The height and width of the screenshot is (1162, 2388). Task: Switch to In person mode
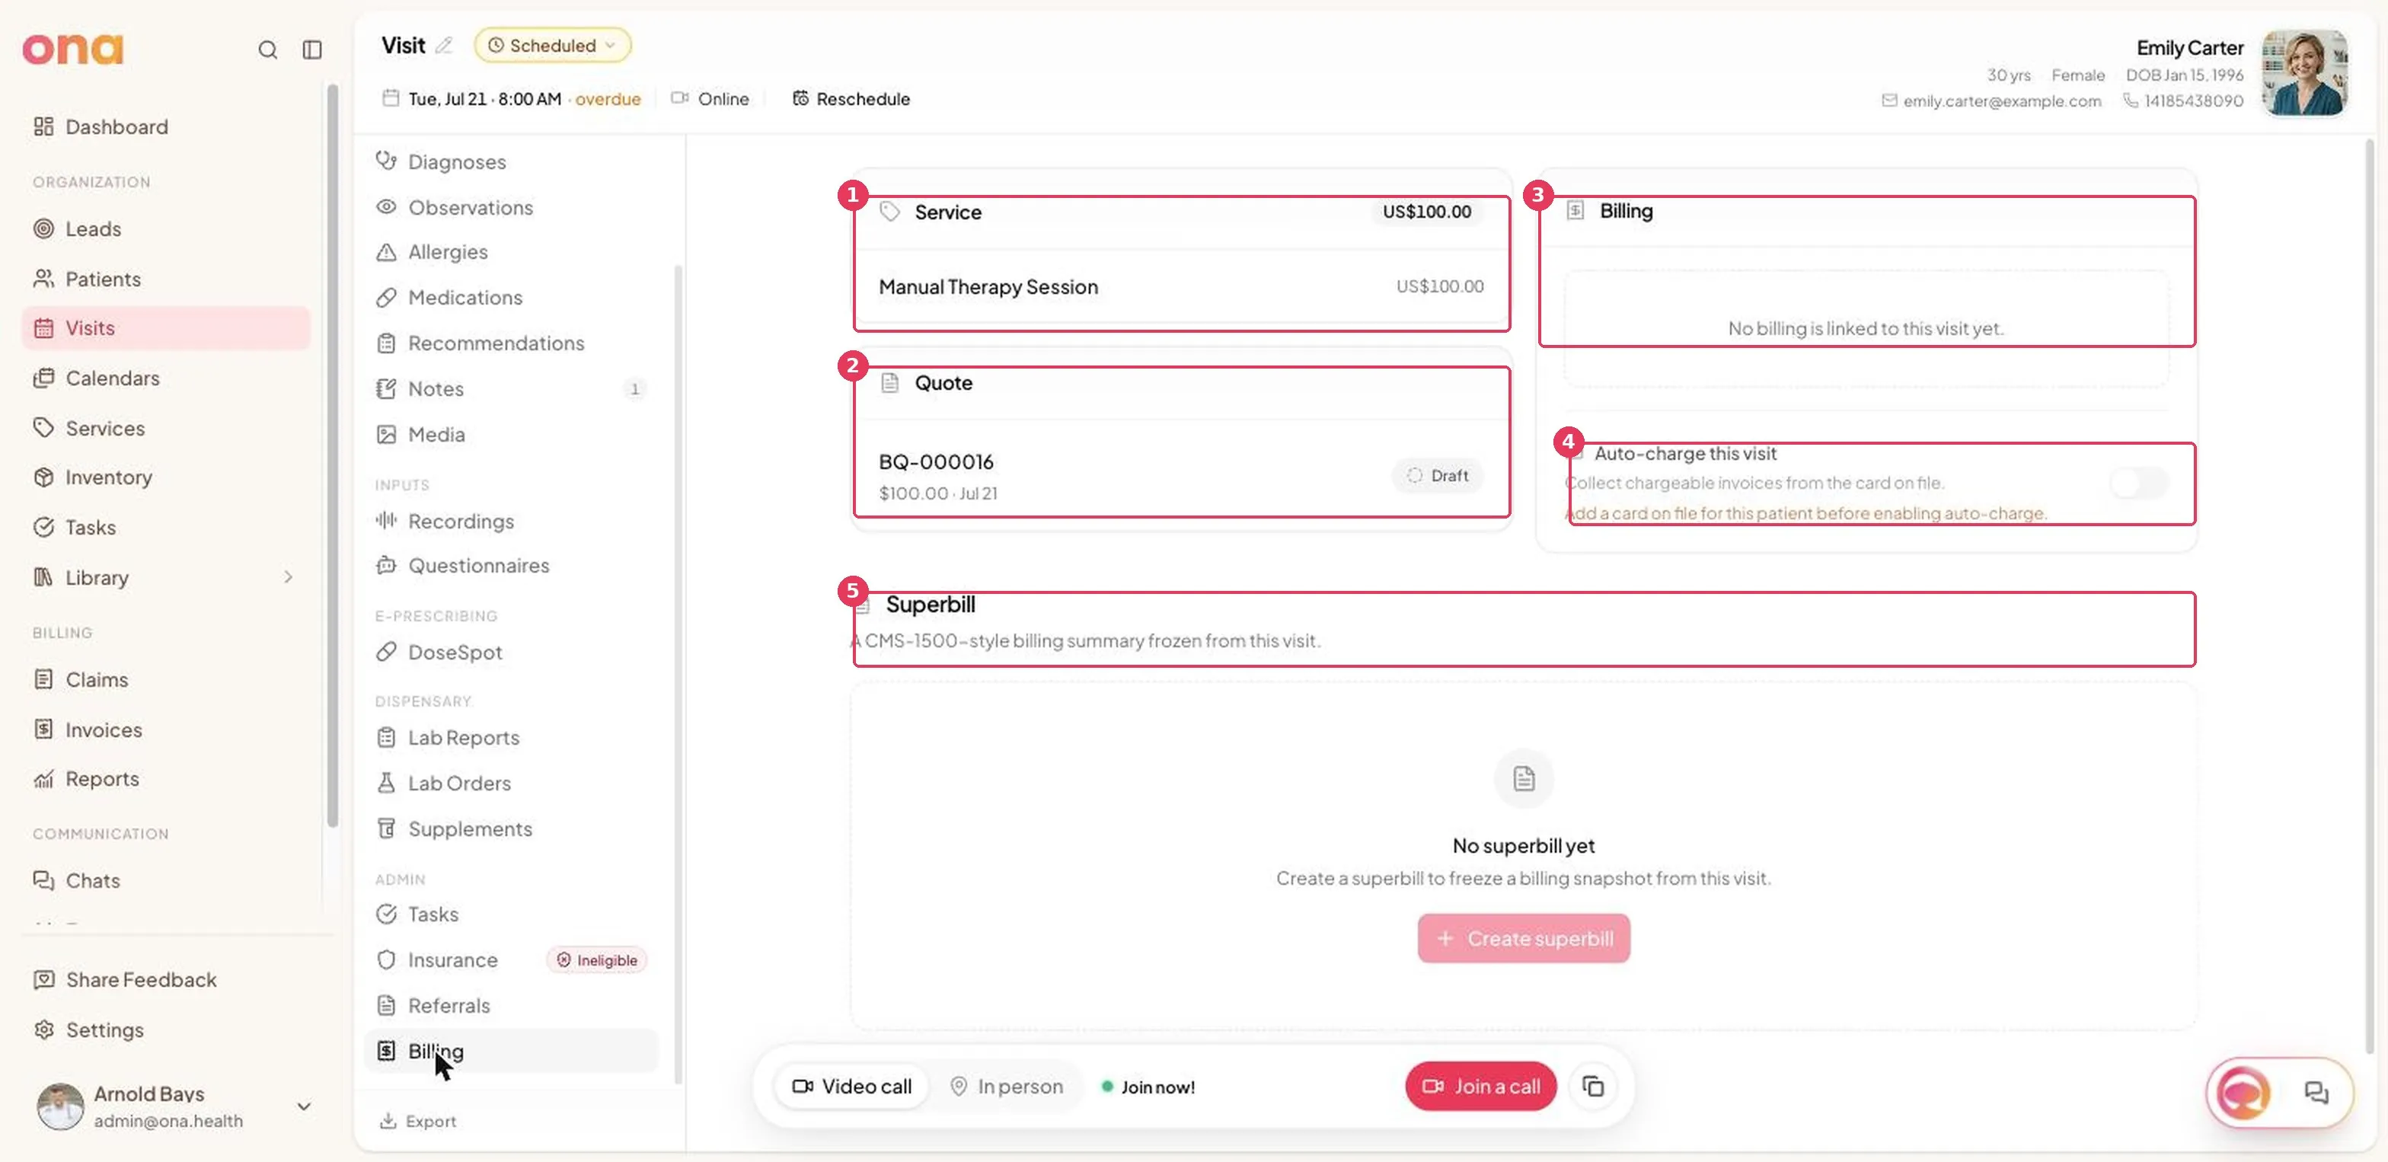point(1006,1086)
